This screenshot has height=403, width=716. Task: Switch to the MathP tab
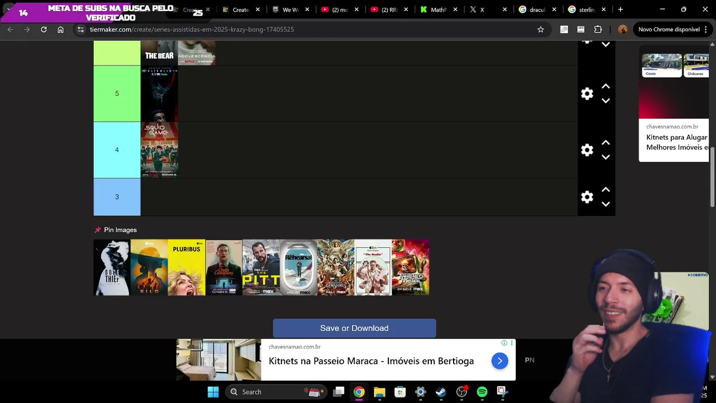pos(439,10)
